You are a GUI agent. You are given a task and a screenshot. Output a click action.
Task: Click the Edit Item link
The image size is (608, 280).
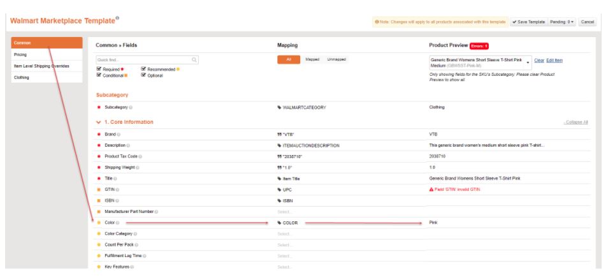[x=554, y=60]
